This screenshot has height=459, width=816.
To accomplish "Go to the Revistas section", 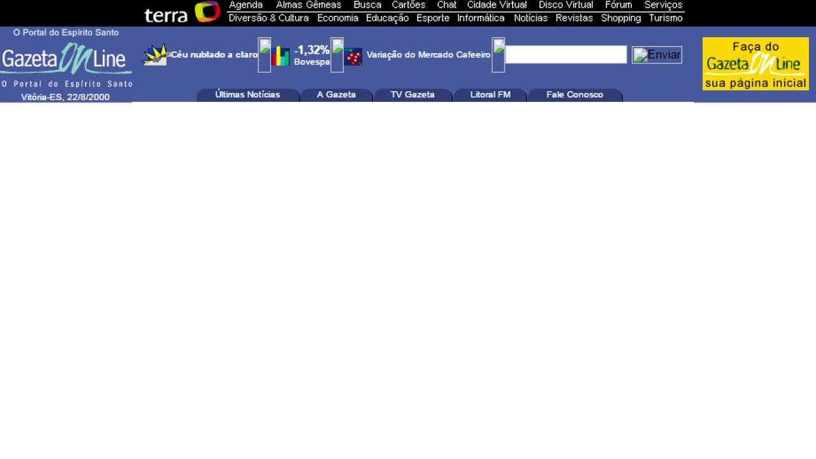I will click(574, 18).
